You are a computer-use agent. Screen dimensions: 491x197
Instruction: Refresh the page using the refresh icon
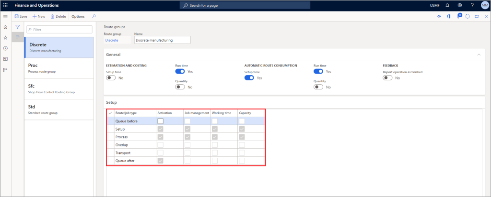click(x=468, y=16)
